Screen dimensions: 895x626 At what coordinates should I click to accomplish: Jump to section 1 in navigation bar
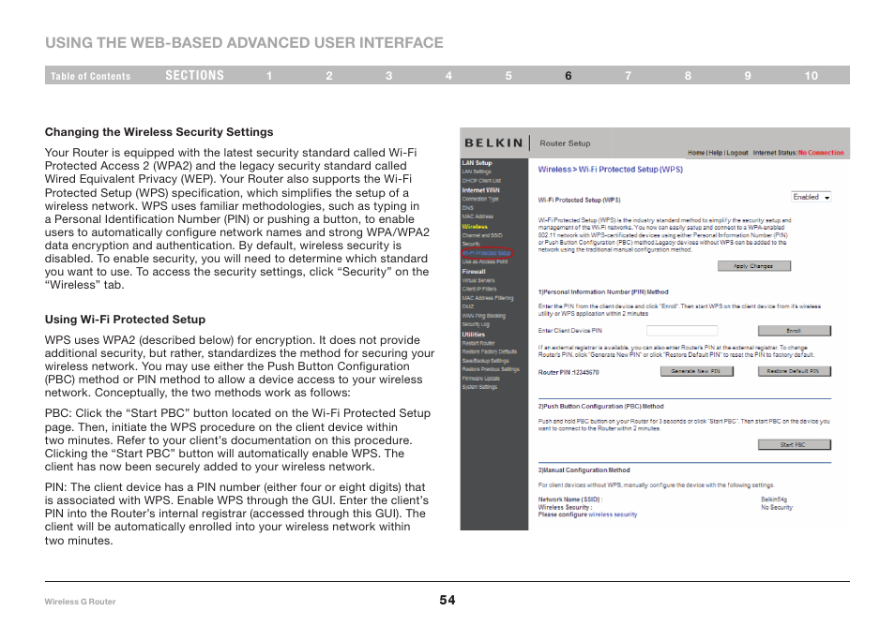[x=269, y=76]
